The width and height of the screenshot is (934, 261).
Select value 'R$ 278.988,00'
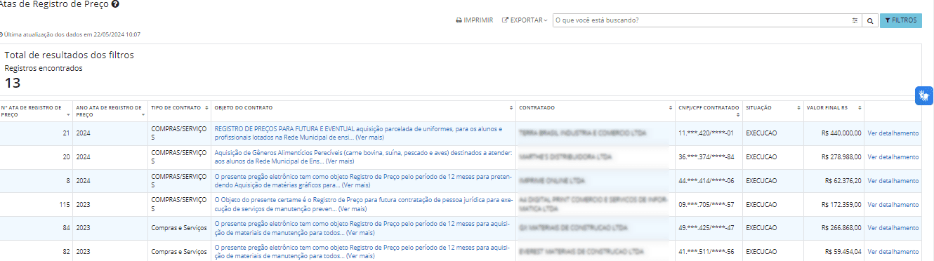842,156
